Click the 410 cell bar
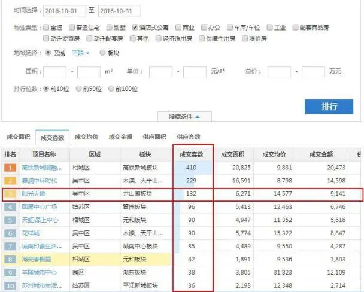This screenshot has height=292, width=364. pos(193,168)
